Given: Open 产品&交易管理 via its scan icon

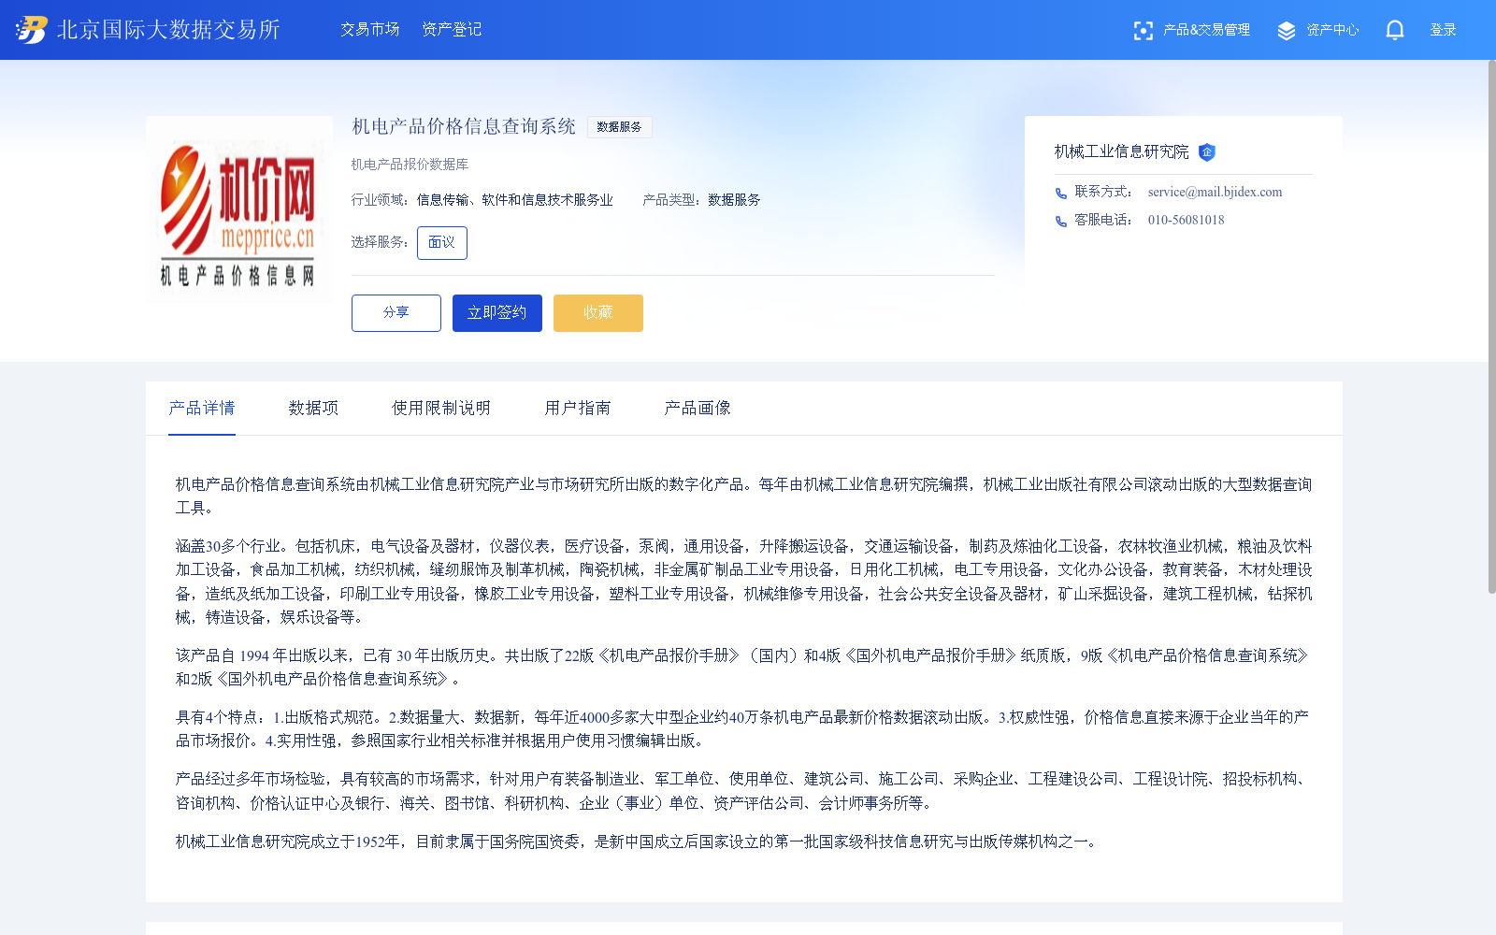Looking at the screenshot, I should pos(1144,29).
